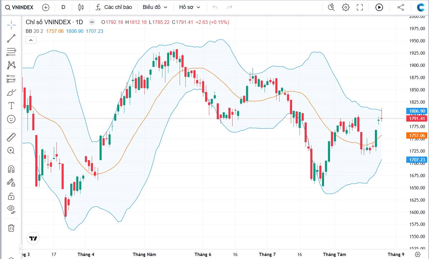Screen dimensions: 429x259
Task: Select the ruler measure tool
Action: 11,137
